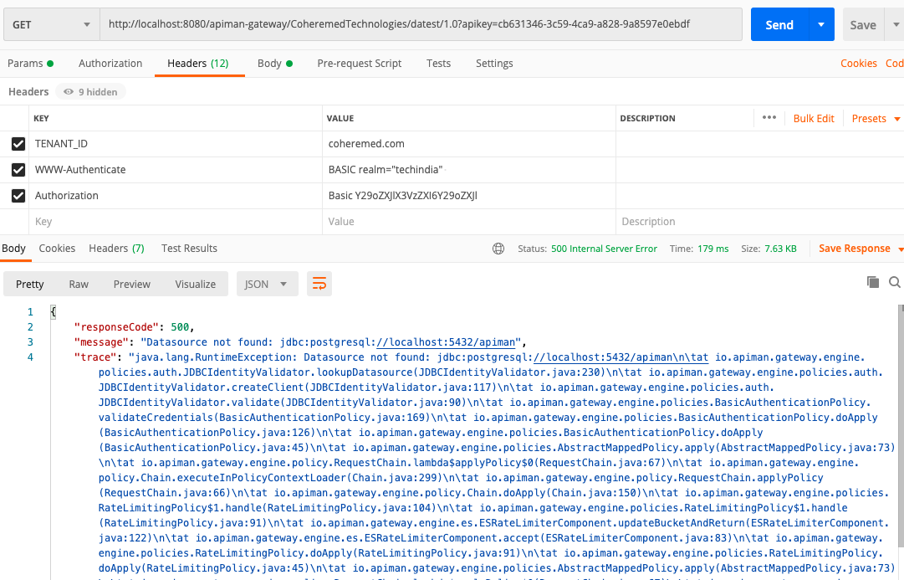The height and width of the screenshot is (580, 904).
Task: Uncheck the TENANT_ID header
Action: tap(18, 144)
